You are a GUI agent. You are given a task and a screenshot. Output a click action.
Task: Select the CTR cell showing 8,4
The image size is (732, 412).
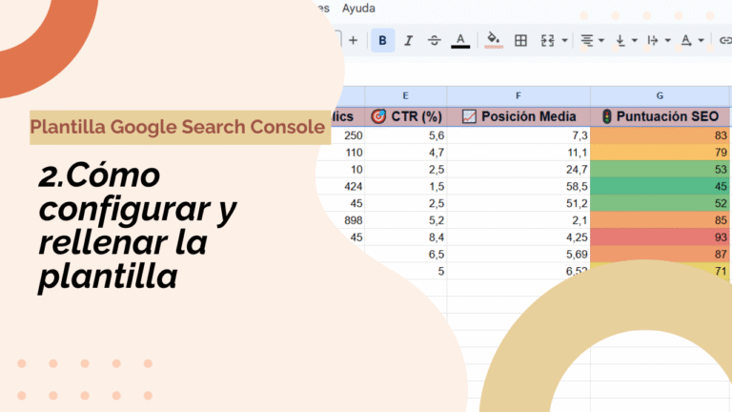[x=405, y=237]
